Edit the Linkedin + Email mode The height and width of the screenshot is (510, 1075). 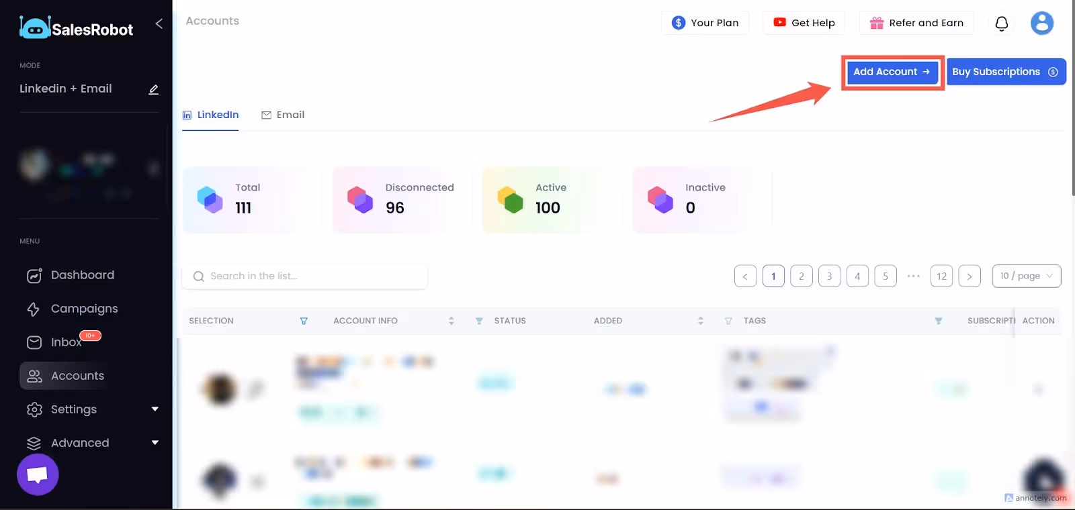[153, 89]
